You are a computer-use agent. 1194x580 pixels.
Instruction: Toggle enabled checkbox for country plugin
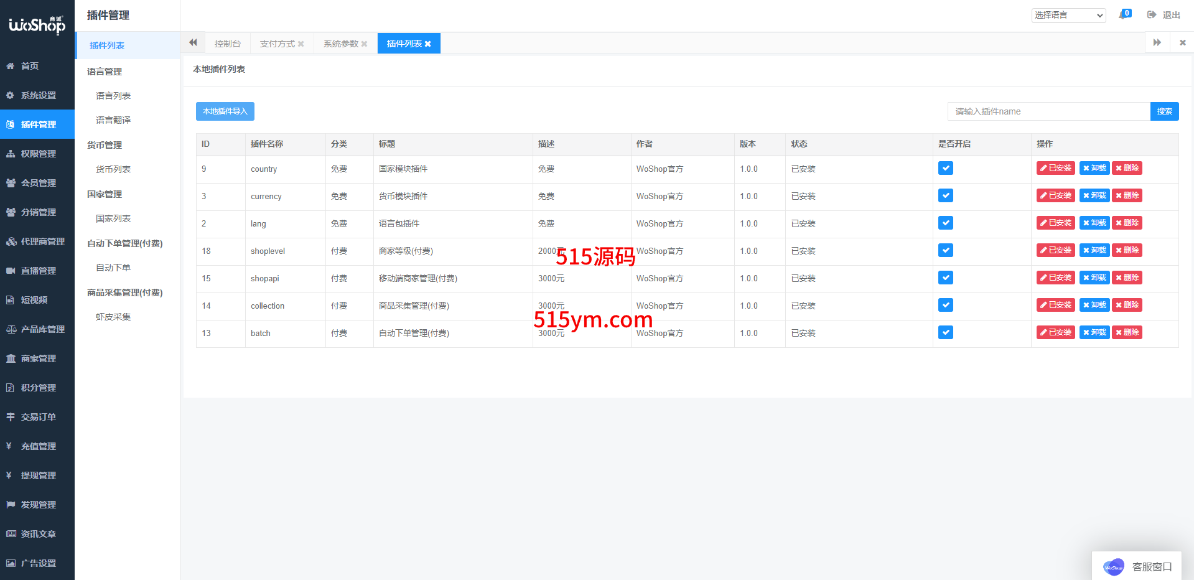click(945, 169)
